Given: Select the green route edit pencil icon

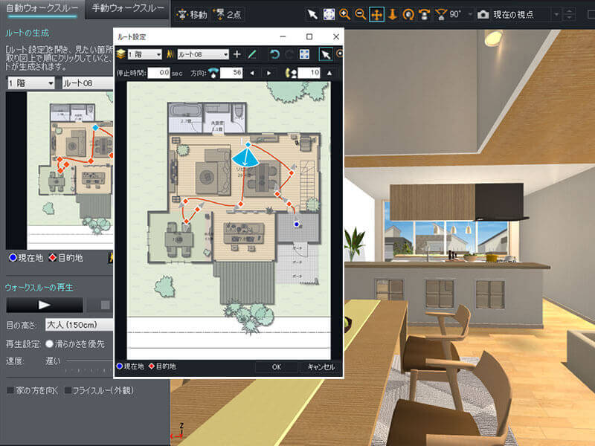Looking at the screenshot, I should click(x=252, y=54).
